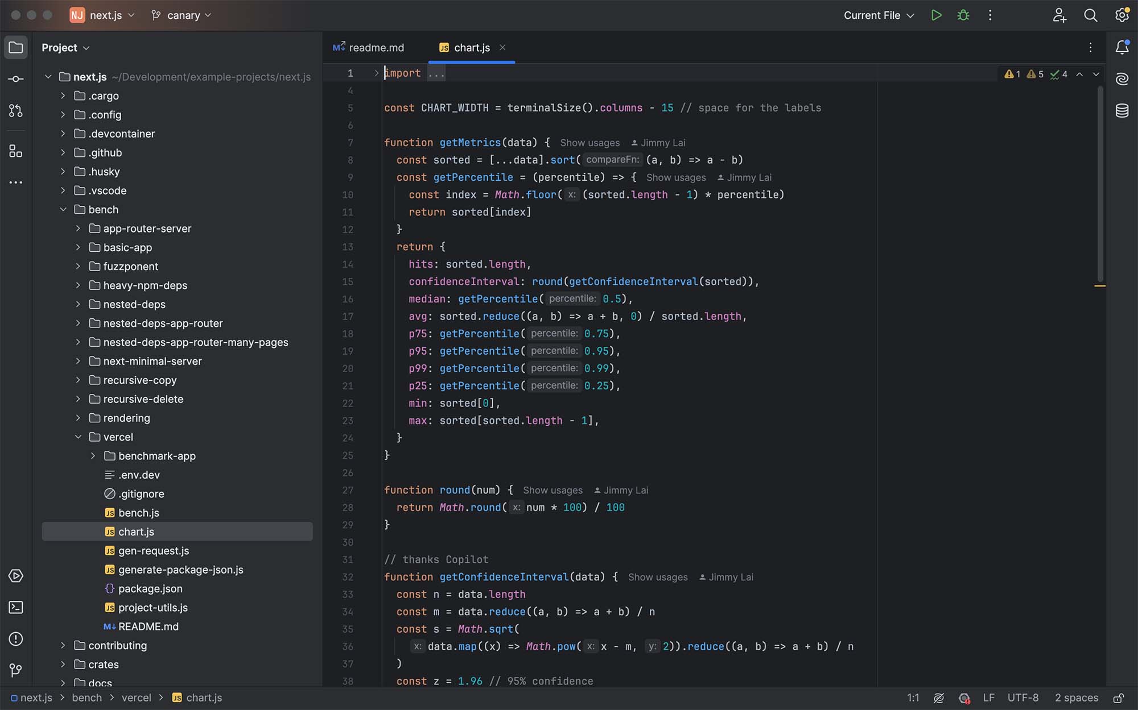The width and height of the screenshot is (1138, 710).
Task: Open the Commit tool window
Action: pos(15,78)
